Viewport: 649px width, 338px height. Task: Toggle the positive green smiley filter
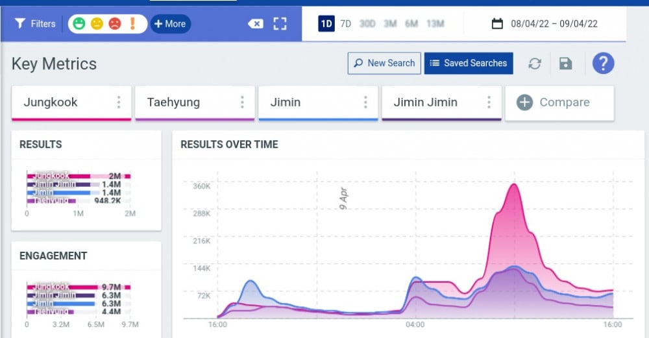pyautogui.click(x=79, y=23)
